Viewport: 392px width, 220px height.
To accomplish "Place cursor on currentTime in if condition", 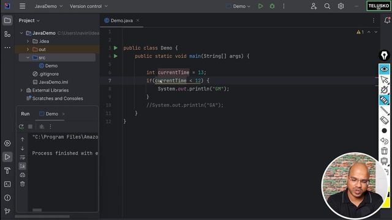I will point(171,81).
